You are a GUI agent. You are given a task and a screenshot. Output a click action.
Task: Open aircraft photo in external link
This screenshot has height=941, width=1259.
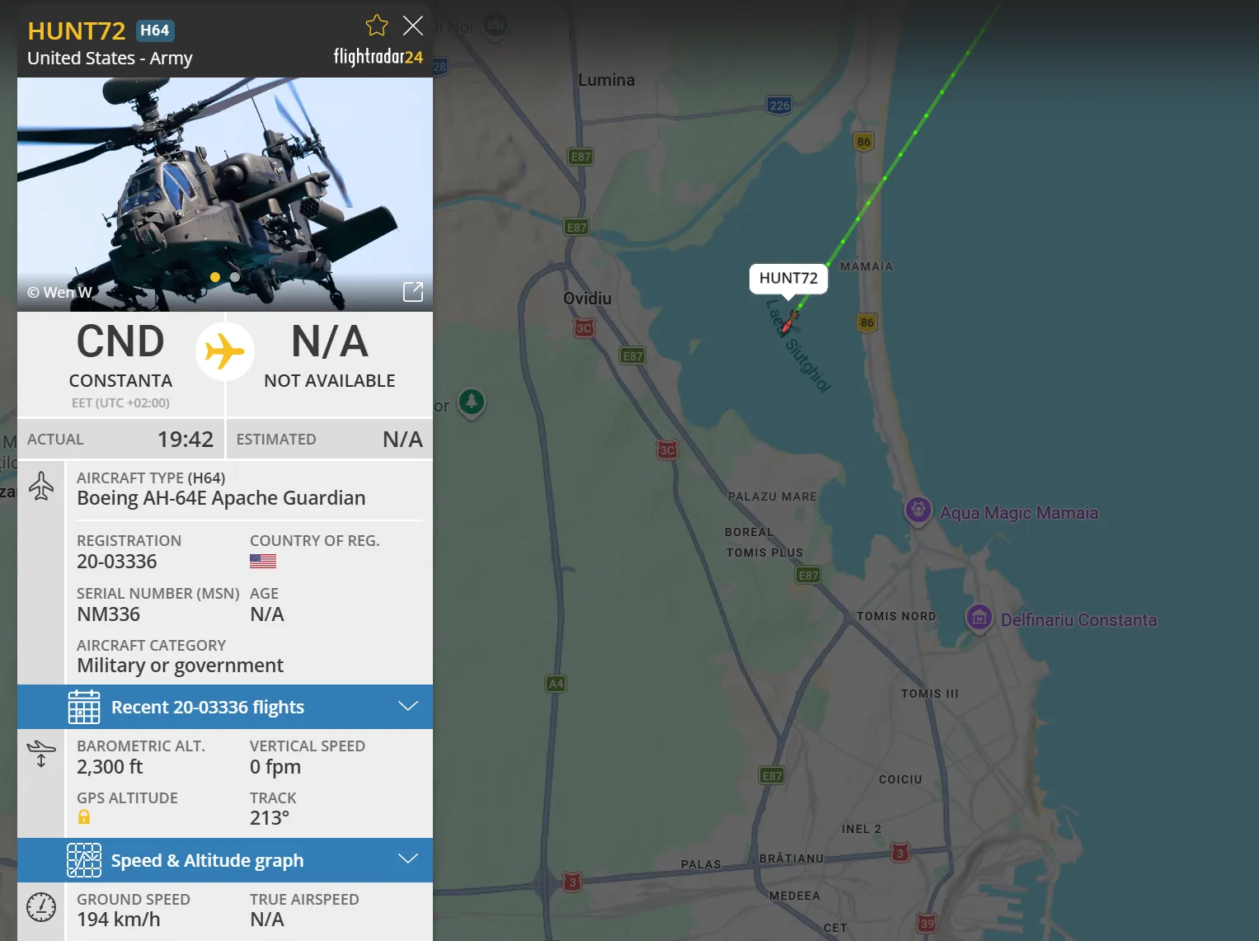tap(413, 291)
